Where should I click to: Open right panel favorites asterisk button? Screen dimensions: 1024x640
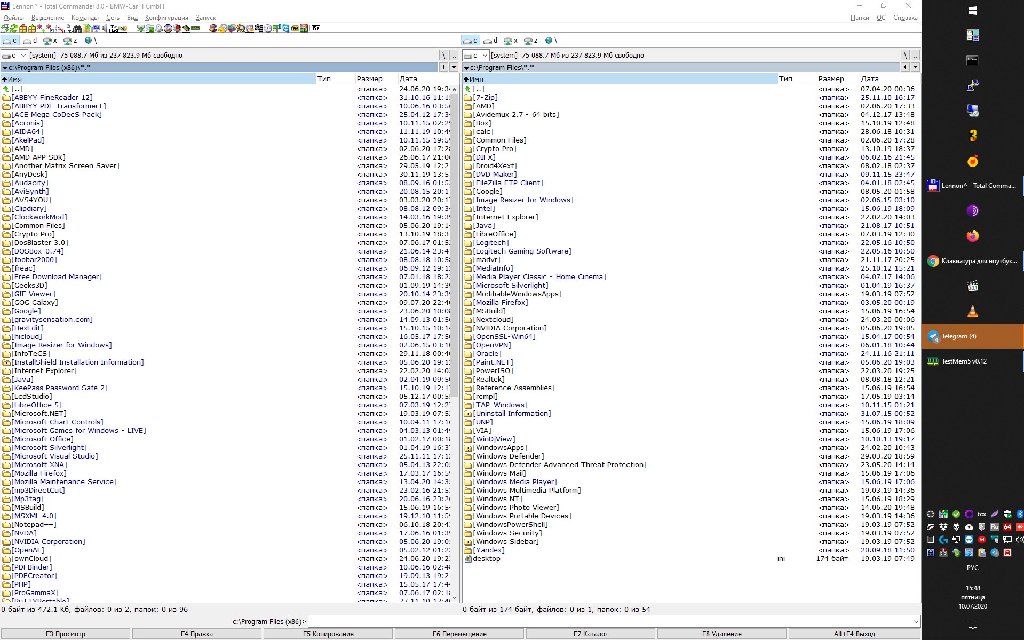pyautogui.click(x=905, y=67)
